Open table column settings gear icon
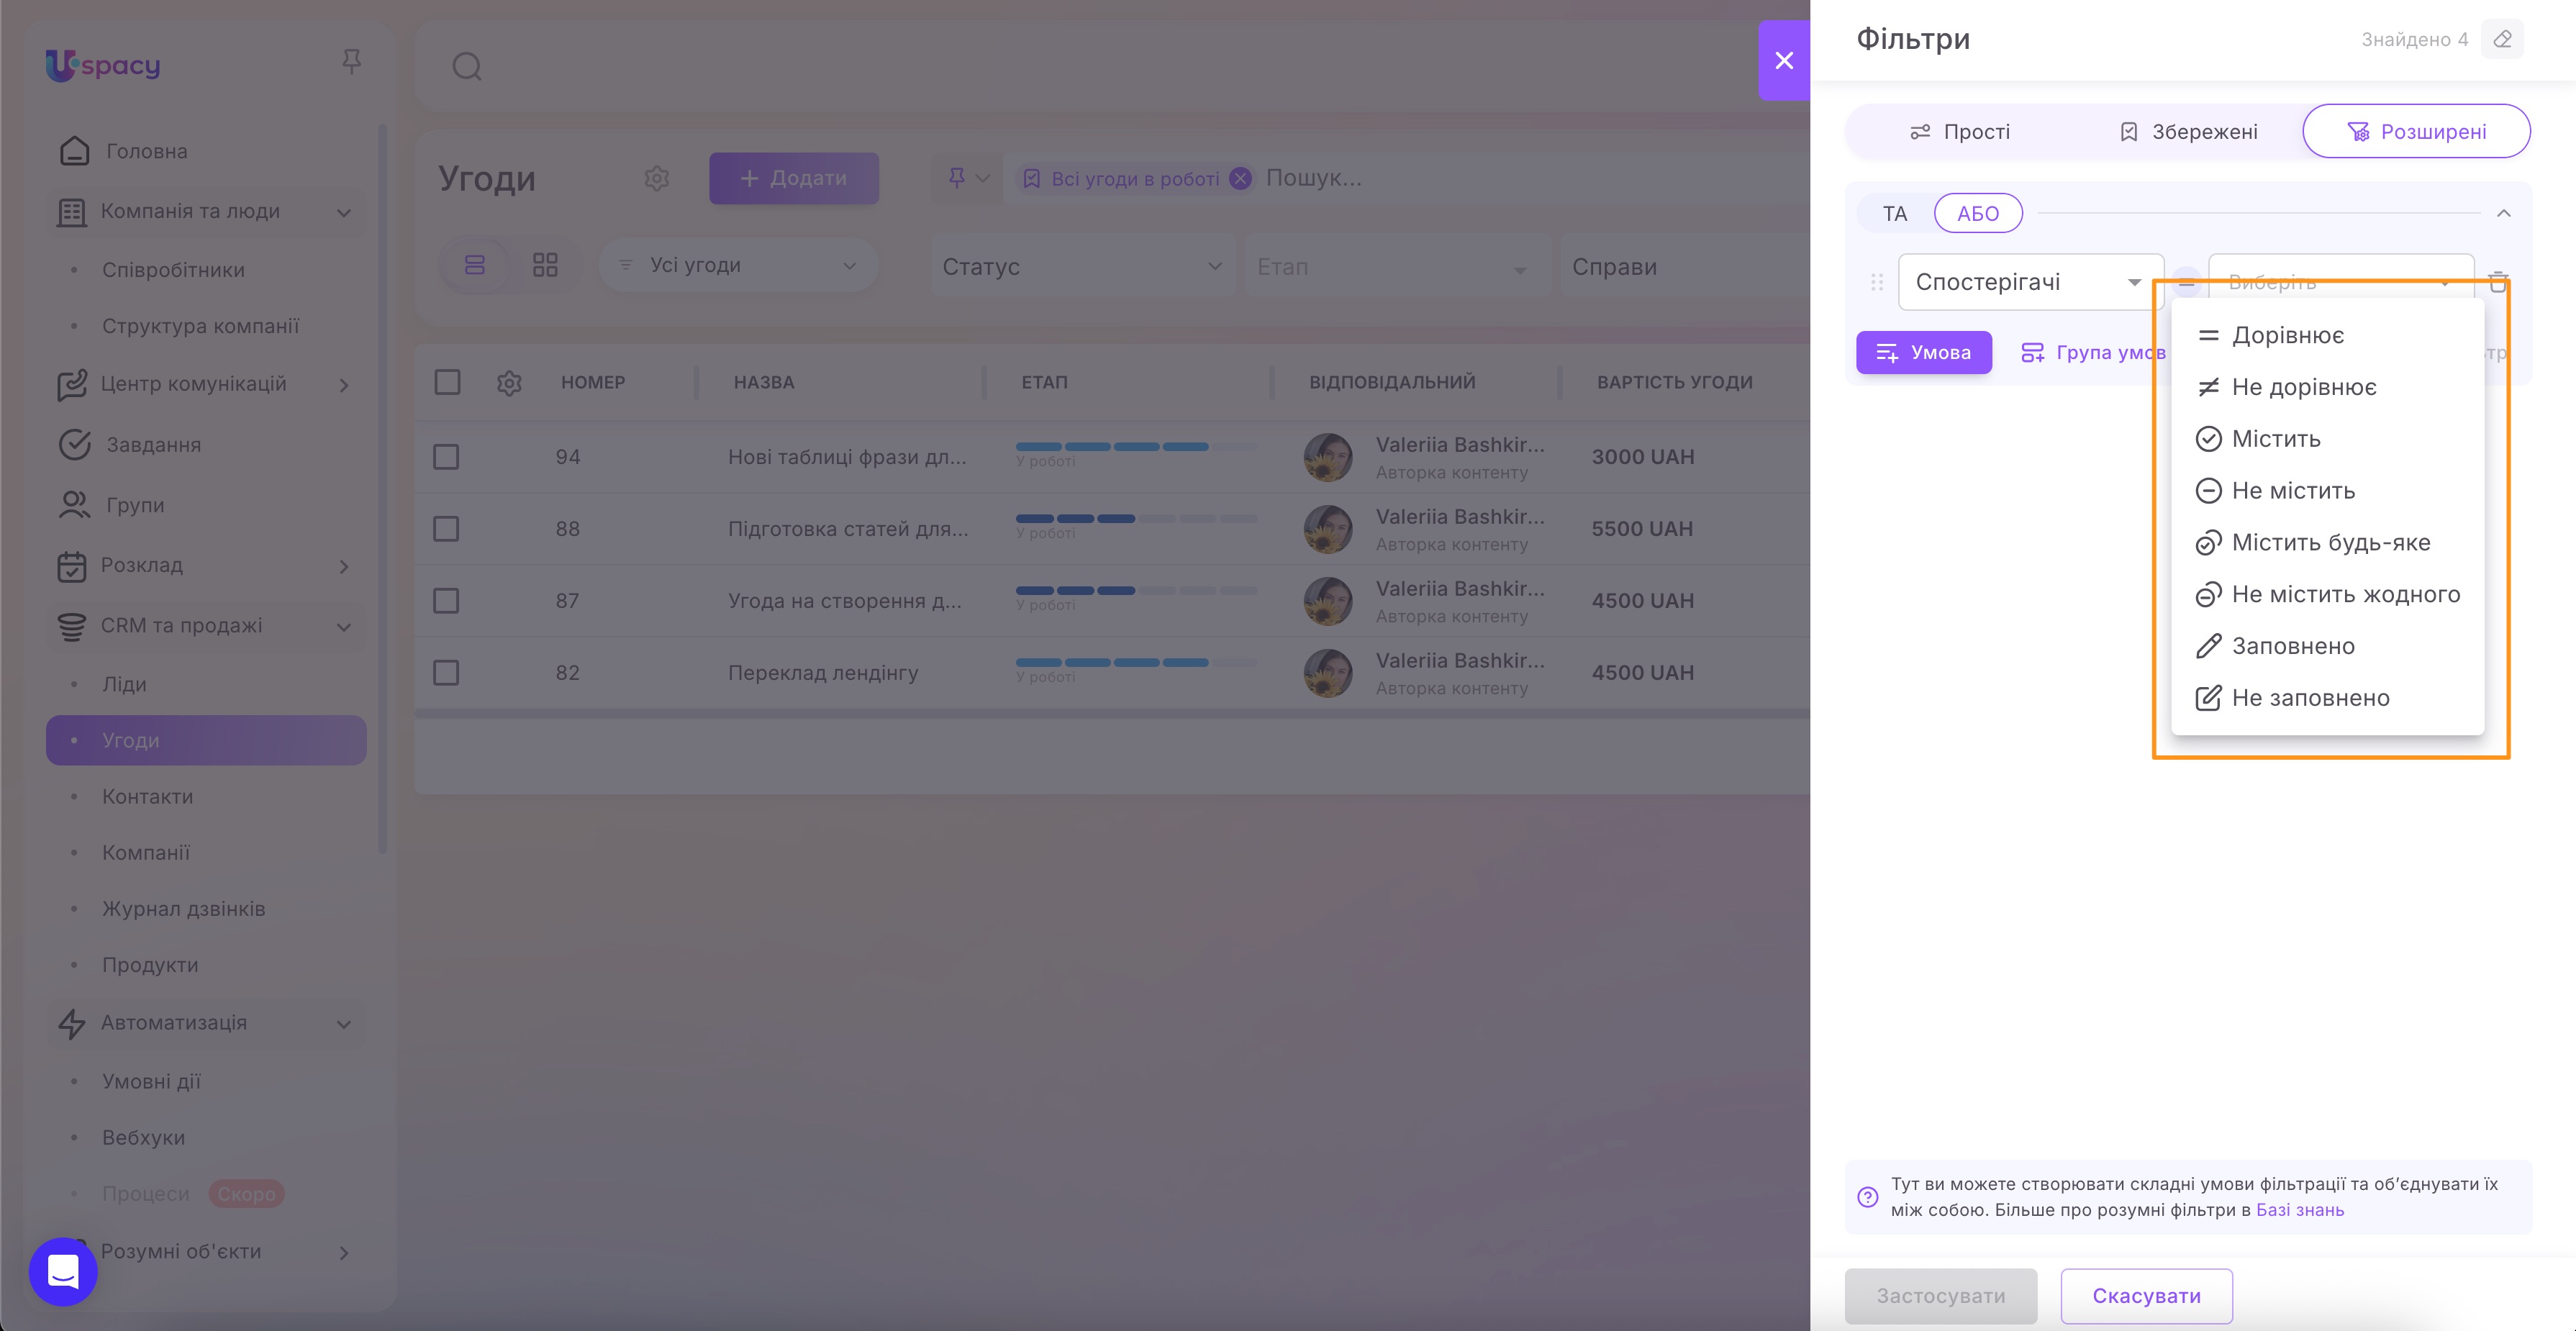The height and width of the screenshot is (1331, 2576). tap(509, 383)
